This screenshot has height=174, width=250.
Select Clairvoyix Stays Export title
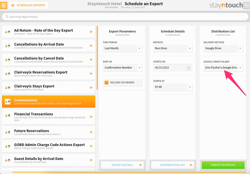(x=34, y=86)
